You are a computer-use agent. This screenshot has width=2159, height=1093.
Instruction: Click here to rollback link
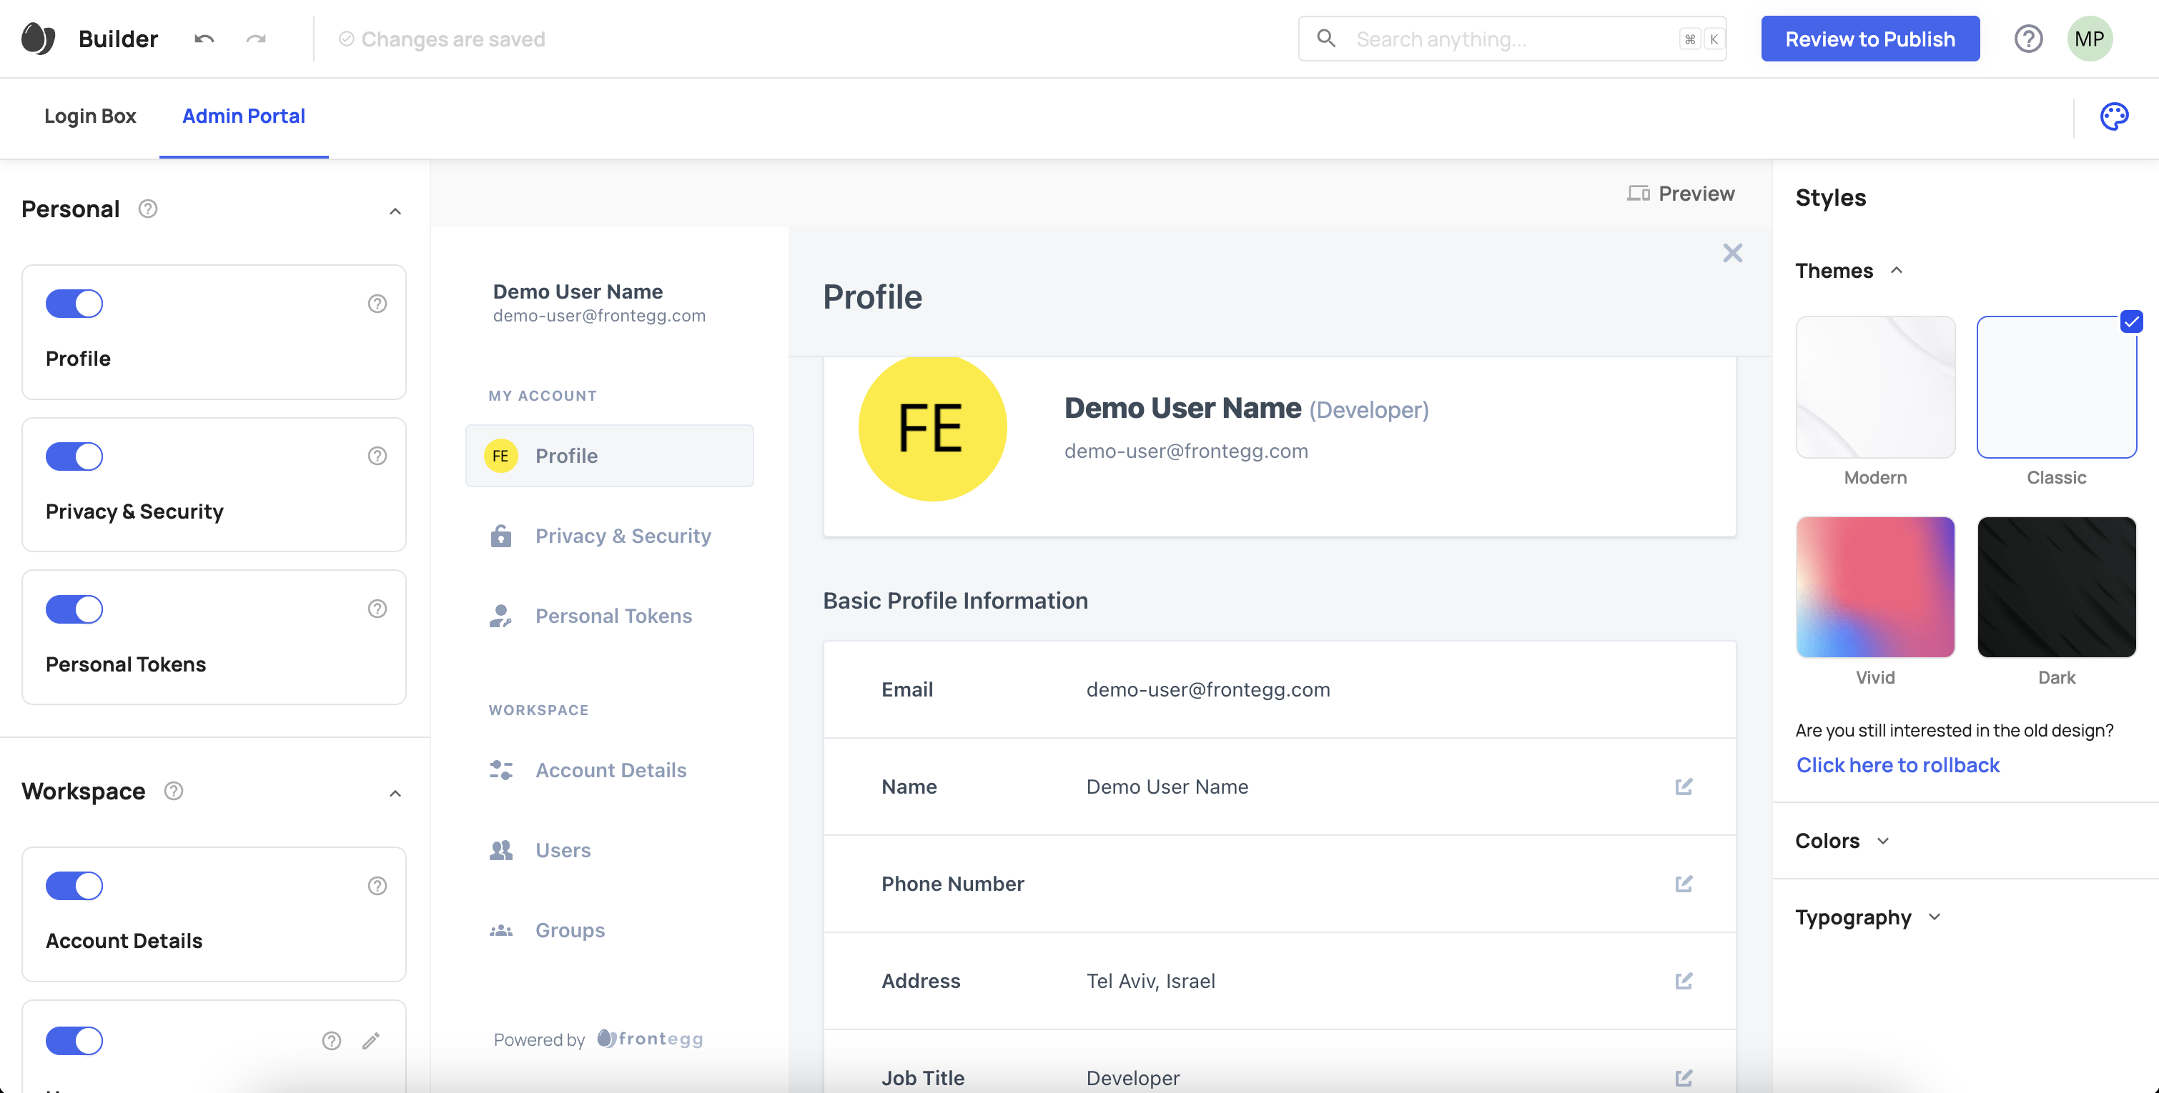click(x=1897, y=764)
